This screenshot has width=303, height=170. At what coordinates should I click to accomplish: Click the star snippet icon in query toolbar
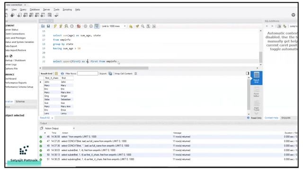point(131,26)
